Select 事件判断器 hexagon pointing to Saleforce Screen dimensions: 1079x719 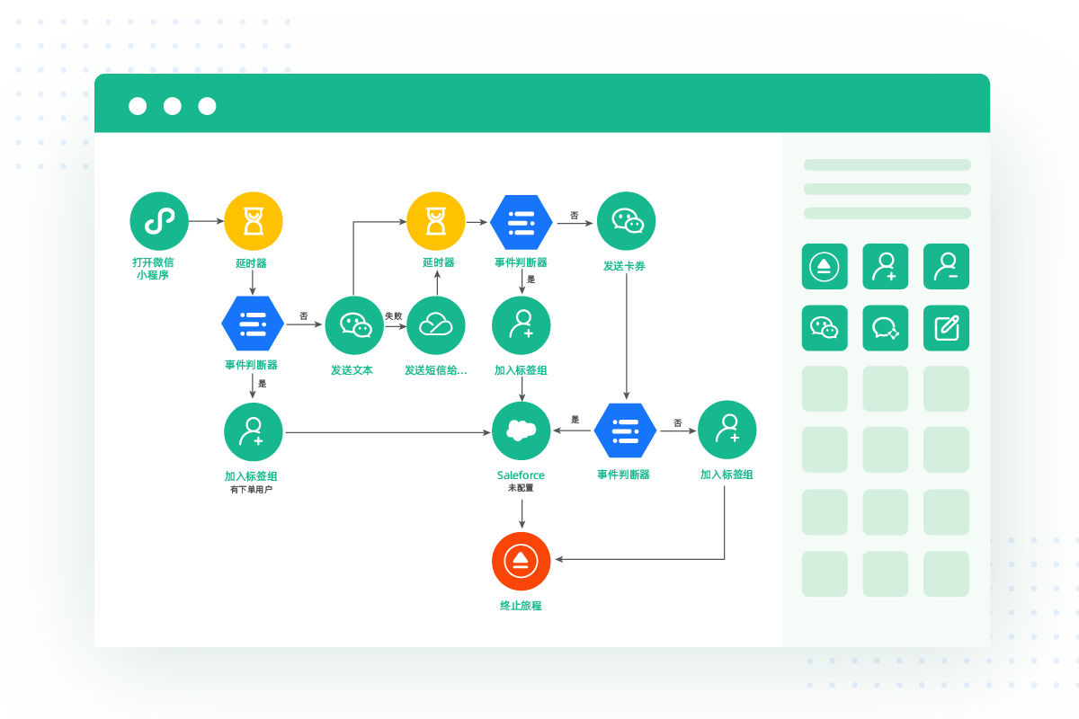tap(625, 431)
